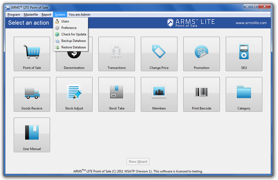Click the You are Admin menu item
The height and width of the screenshot is (180, 278).
(80, 14)
